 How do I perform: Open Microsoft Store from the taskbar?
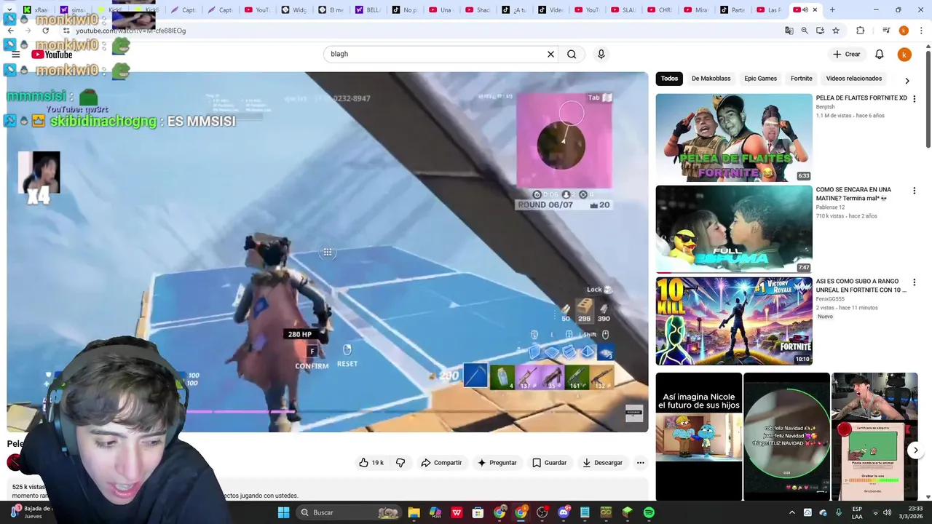478,512
